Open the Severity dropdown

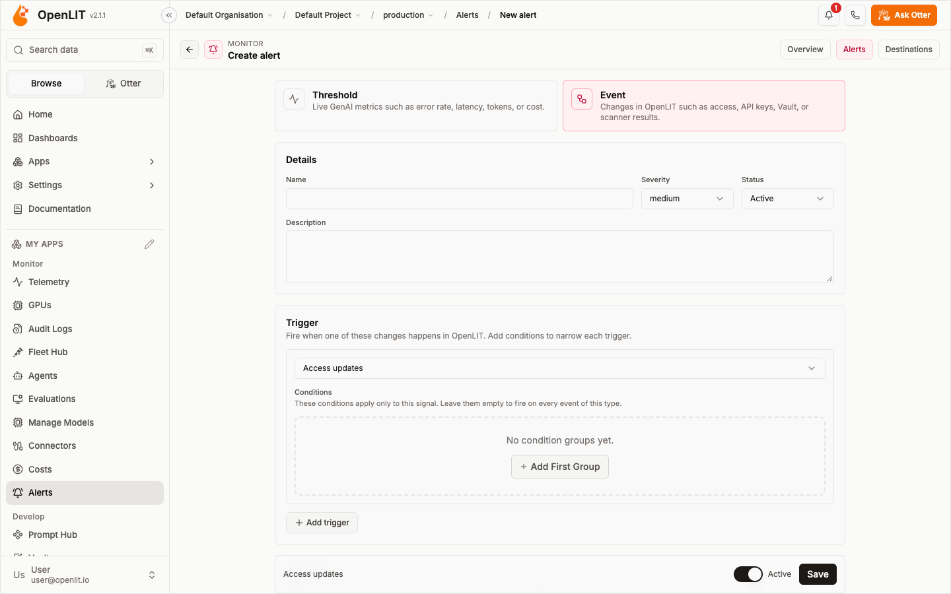[687, 199]
